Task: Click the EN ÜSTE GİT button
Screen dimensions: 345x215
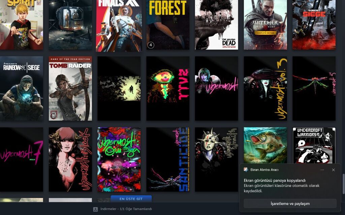Action: tap(131, 199)
